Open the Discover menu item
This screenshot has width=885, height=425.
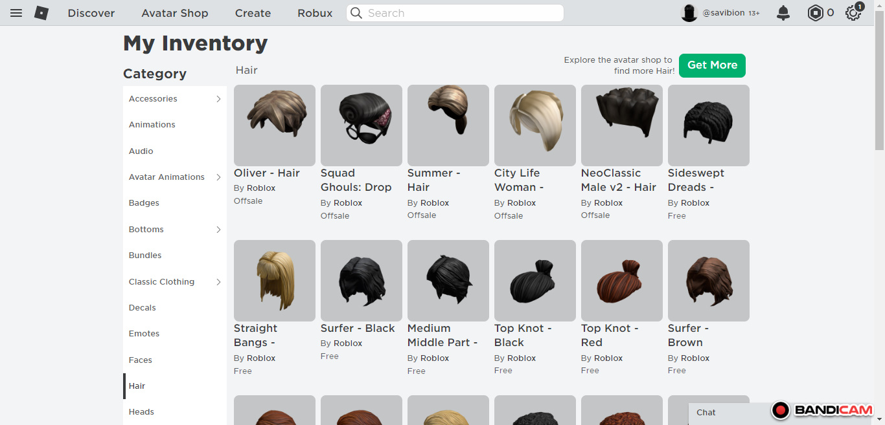point(91,13)
